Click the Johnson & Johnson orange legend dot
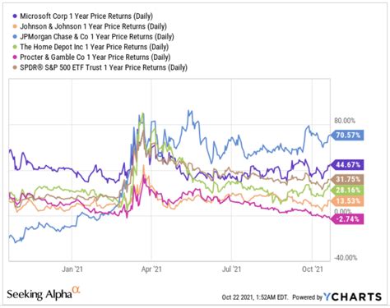Image resolution: width=390 pixels, height=308 pixels. (x=15, y=26)
